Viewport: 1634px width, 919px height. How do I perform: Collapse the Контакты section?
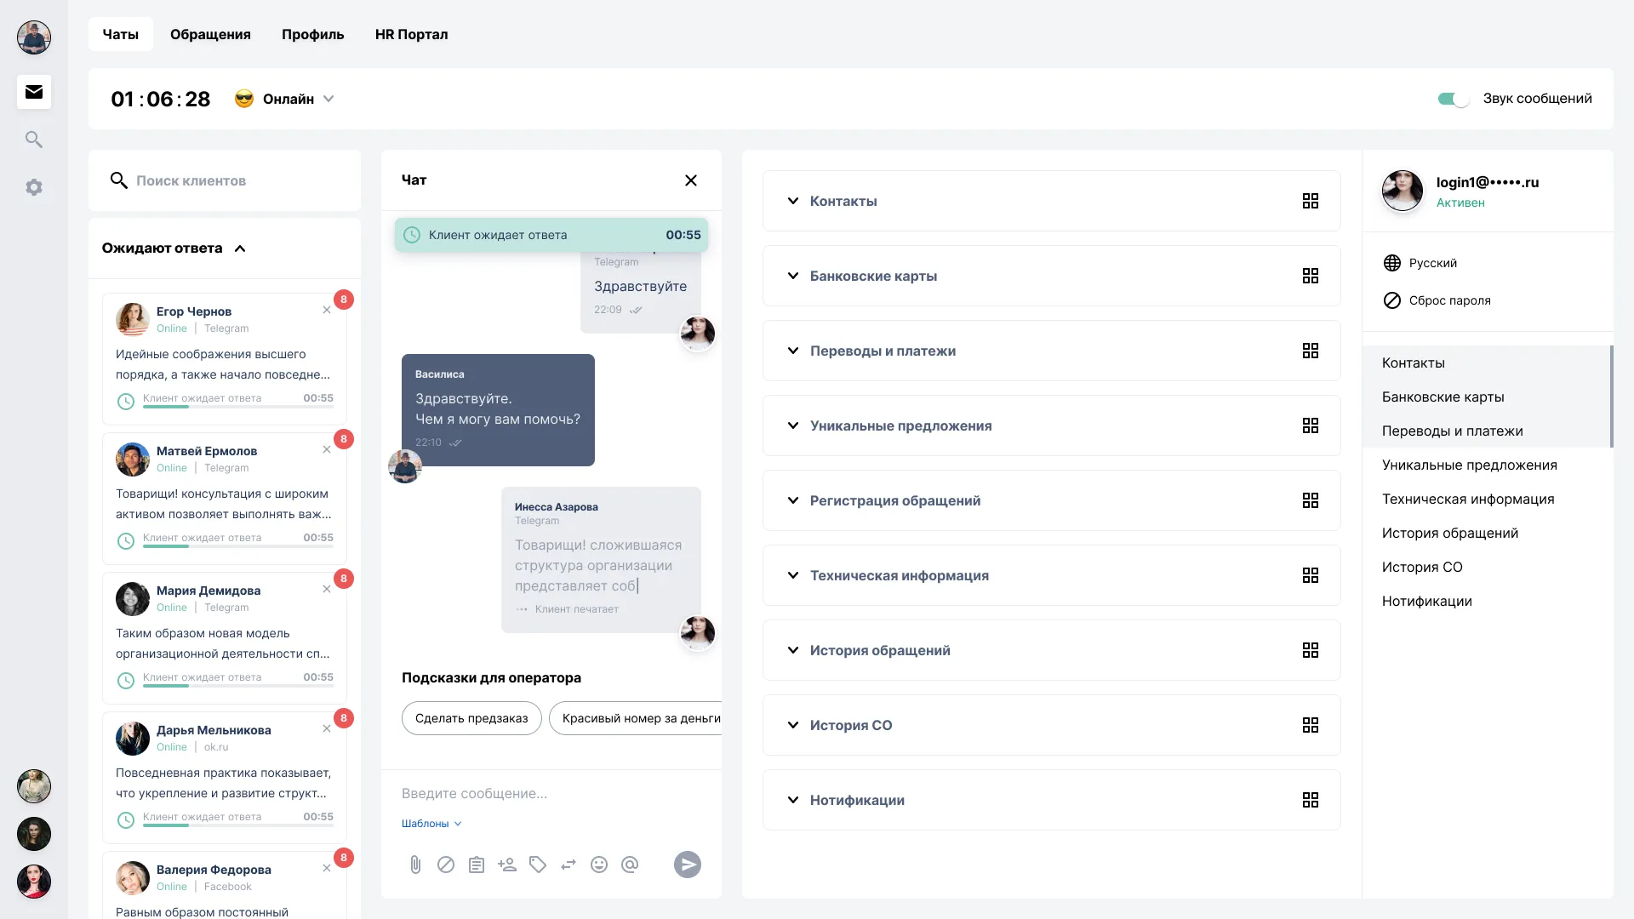(x=792, y=201)
